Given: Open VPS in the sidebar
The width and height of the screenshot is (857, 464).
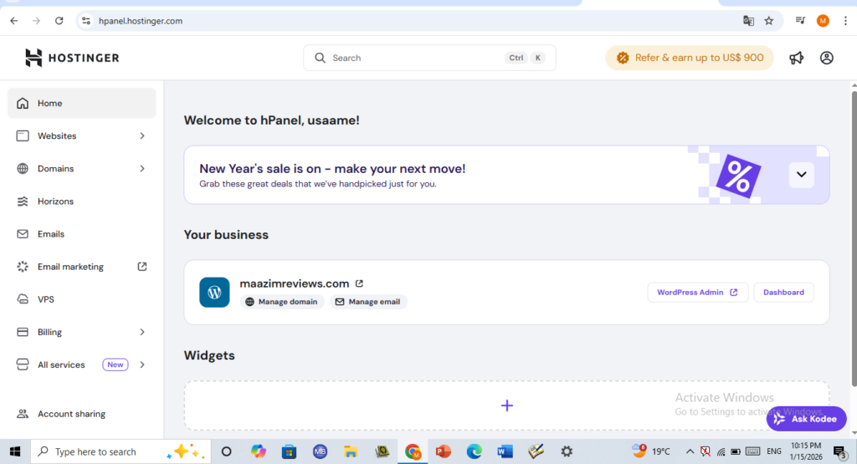Looking at the screenshot, I should pyautogui.click(x=81, y=299).
